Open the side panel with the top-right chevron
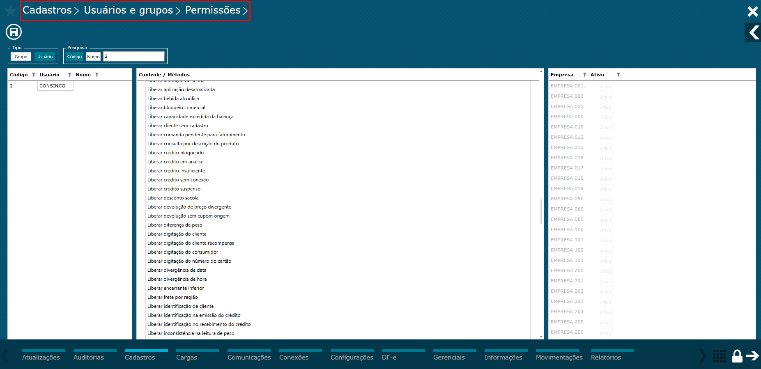 pyautogui.click(x=754, y=32)
